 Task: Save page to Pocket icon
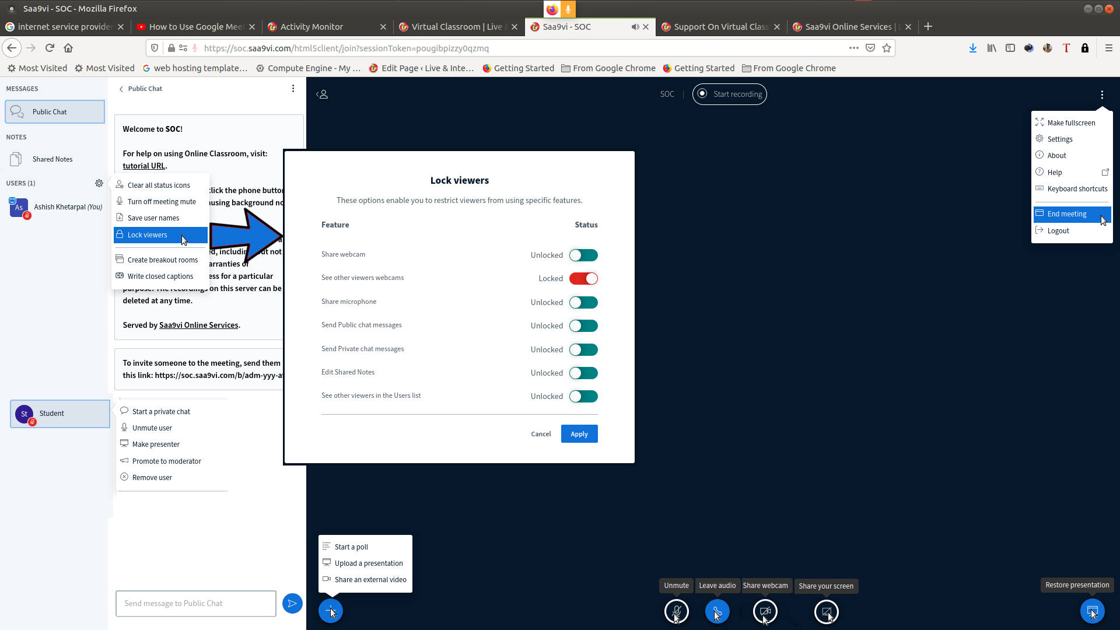click(870, 48)
